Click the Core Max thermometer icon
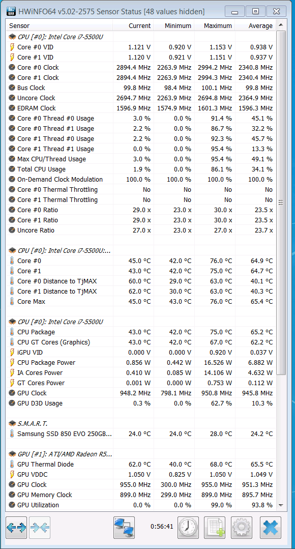The image size is (295, 549). click(x=12, y=301)
